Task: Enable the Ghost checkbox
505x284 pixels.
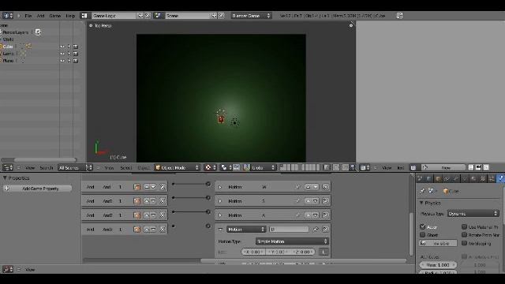Action: coord(423,235)
